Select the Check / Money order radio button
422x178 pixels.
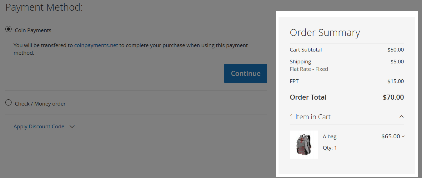click(9, 103)
